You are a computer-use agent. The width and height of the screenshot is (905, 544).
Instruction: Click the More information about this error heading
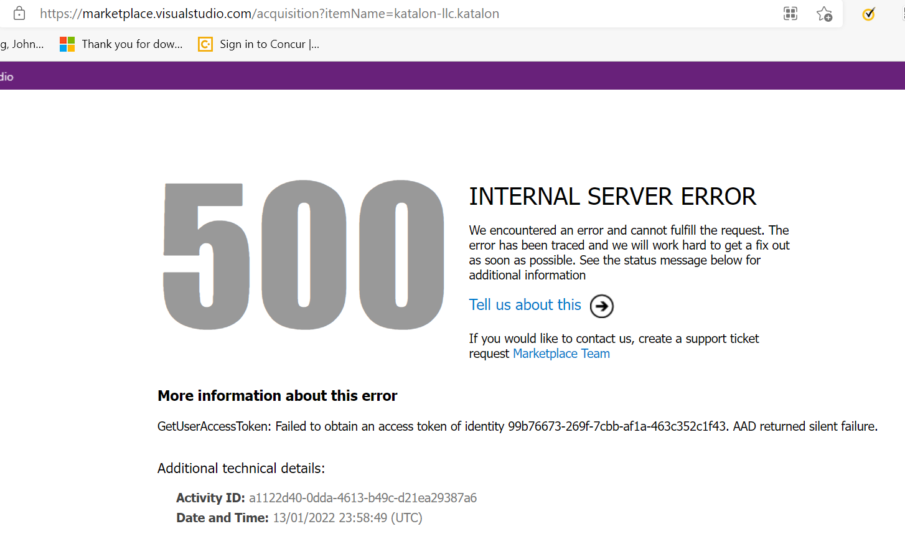(277, 395)
